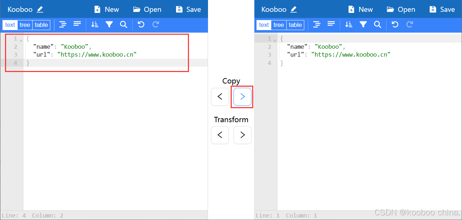Click the "name" key in left editor
The height and width of the screenshot is (220, 462).
43,47
